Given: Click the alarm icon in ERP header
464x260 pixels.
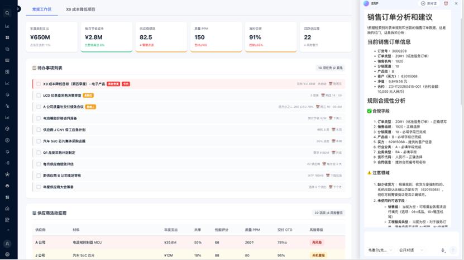Looking at the screenshot, I should (x=446, y=3).
